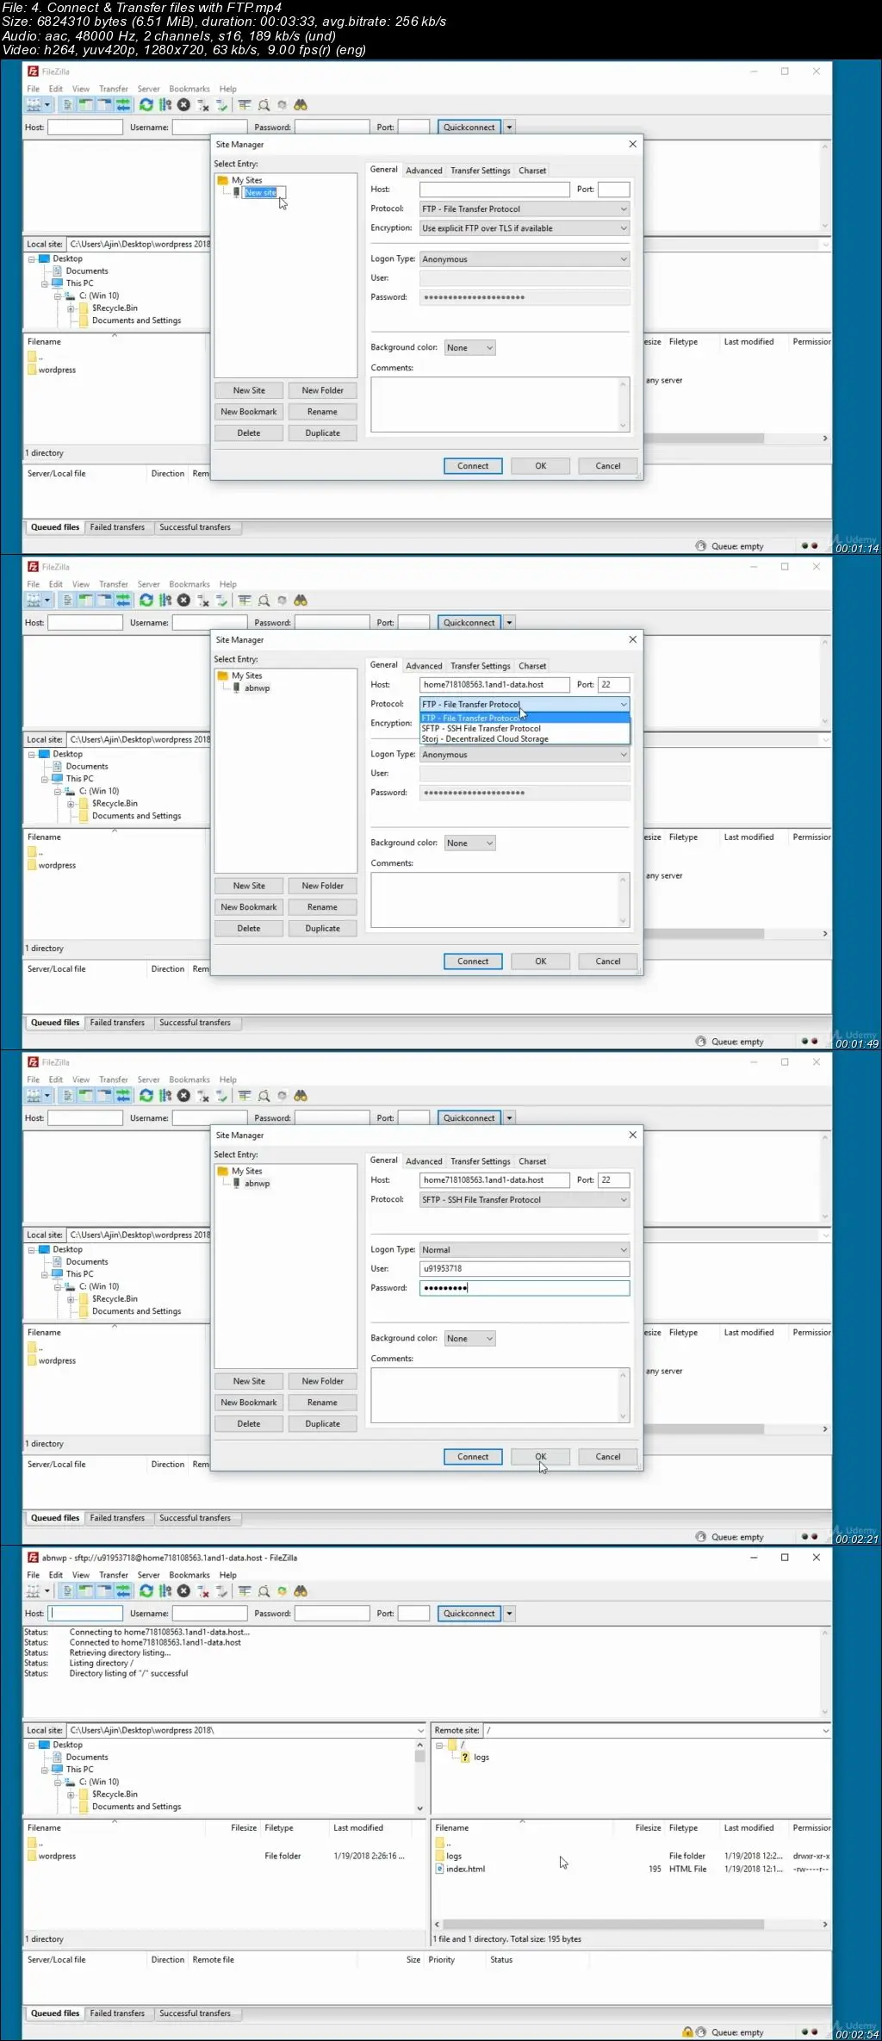Open Bookmarks menu in abnwp window
Viewport: 882px width, 2041px height.
[189, 1575]
